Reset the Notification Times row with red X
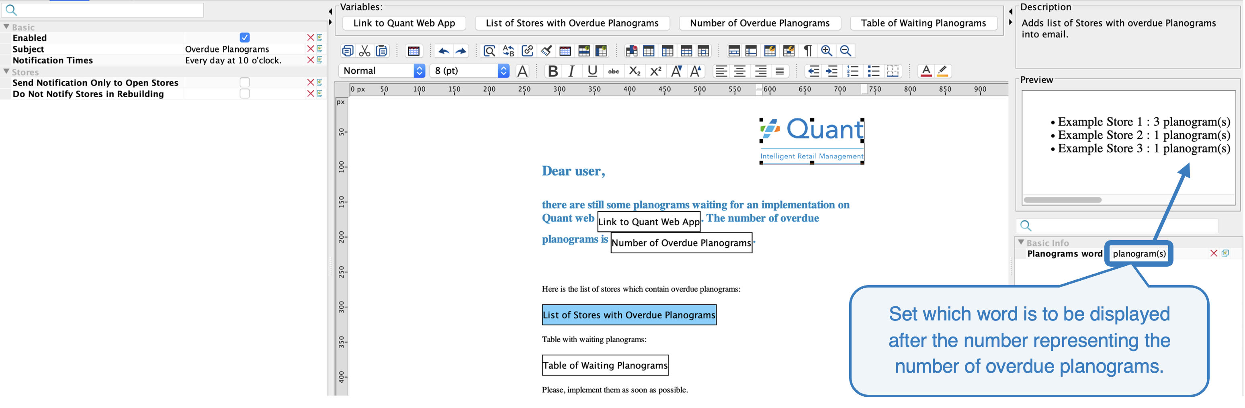The height and width of the screenshot is (408, 1245). (x=311, y=60)
